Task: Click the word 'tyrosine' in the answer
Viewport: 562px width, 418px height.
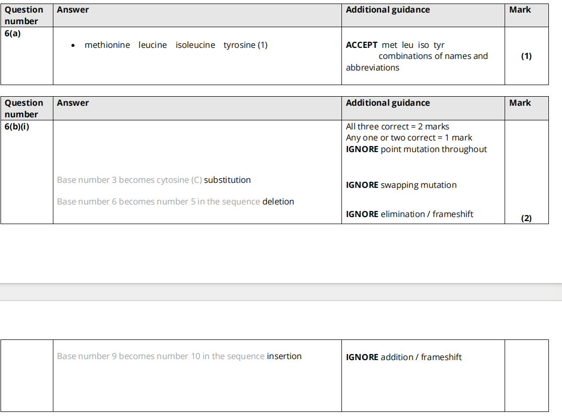Action: pyautogui.click(x=240, y=45)
